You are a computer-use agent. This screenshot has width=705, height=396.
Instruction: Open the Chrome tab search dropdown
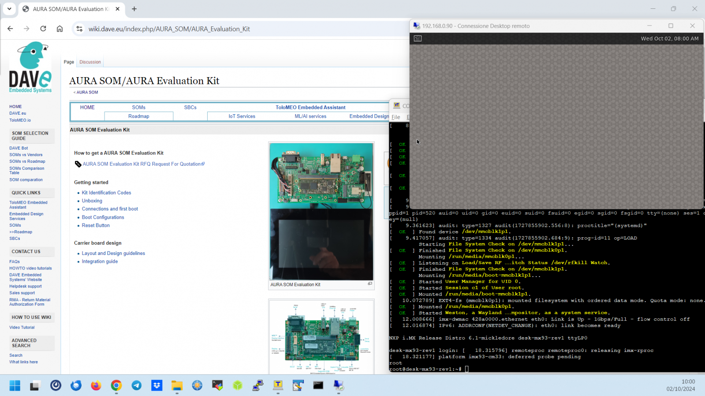click(9, 9)
